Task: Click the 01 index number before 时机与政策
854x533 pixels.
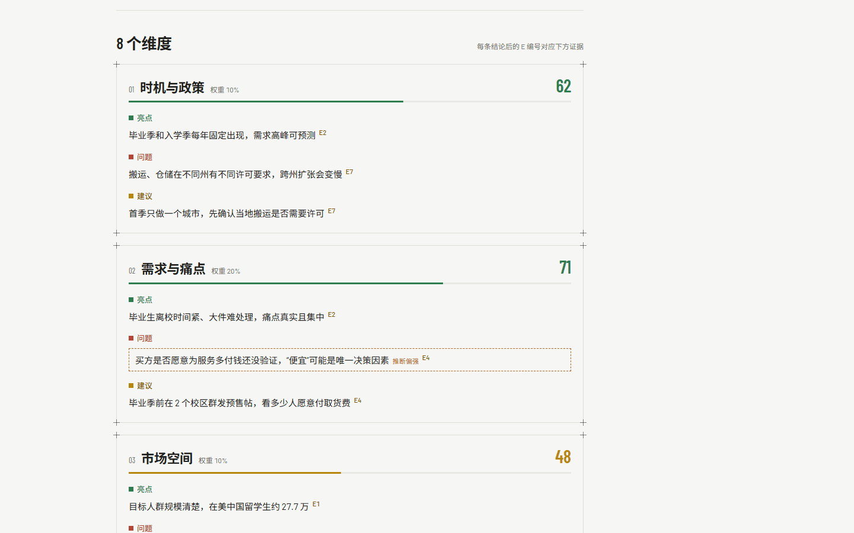Action: coord(132,90)
